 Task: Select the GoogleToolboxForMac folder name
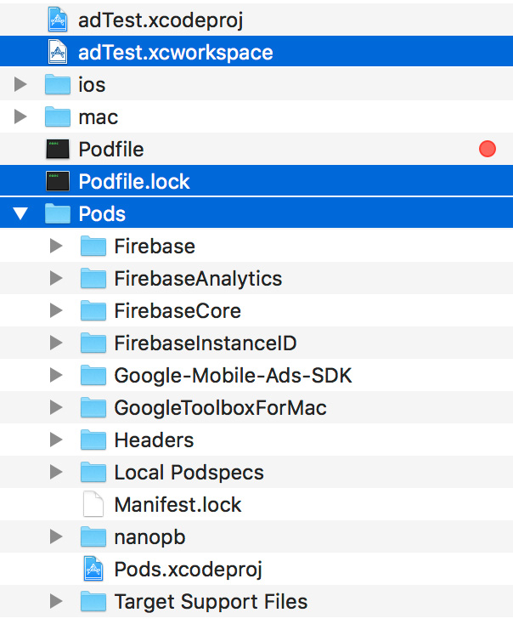click(x=220, y=408)
